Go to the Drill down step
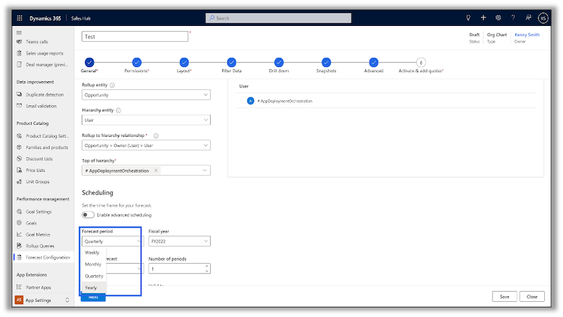This screenshot has width=563, height=317. [x=279, y=63]
